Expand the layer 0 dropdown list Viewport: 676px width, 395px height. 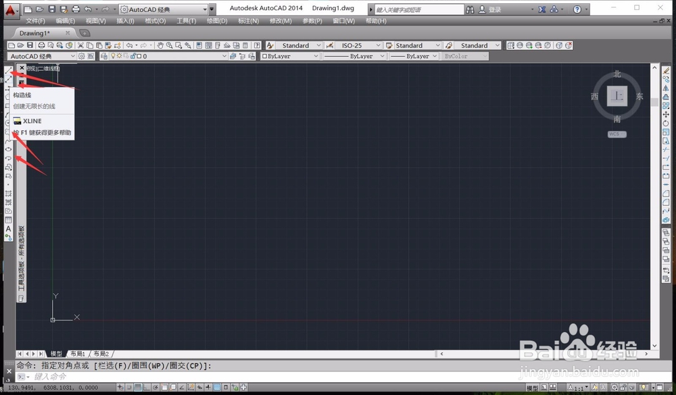[224, 56]
